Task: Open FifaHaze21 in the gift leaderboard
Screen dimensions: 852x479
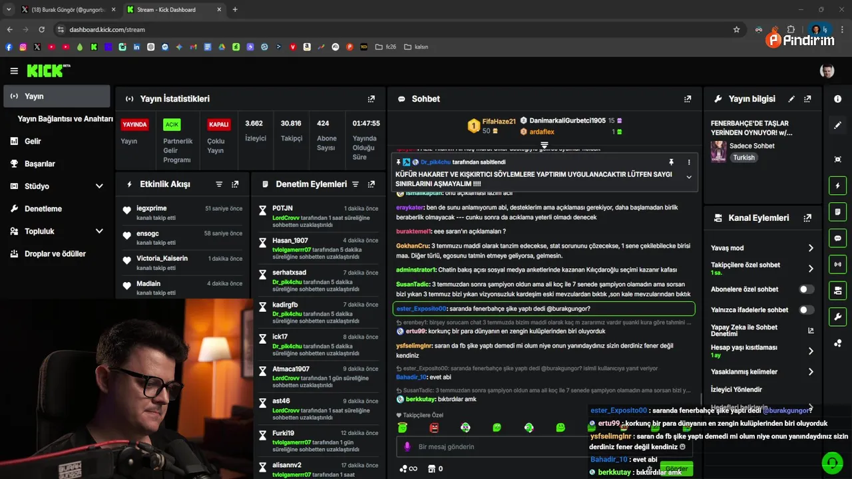Action: [x=499, y=121]
